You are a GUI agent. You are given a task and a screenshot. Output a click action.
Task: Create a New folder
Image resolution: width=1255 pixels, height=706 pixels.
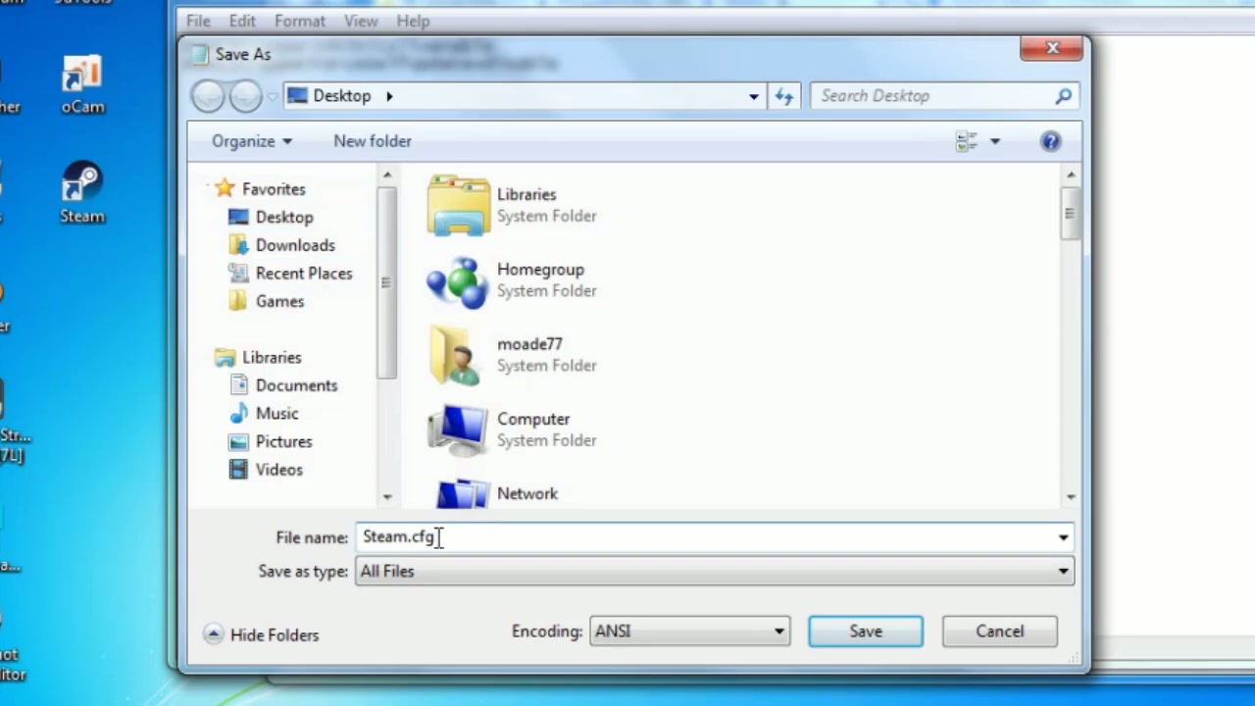372,140
